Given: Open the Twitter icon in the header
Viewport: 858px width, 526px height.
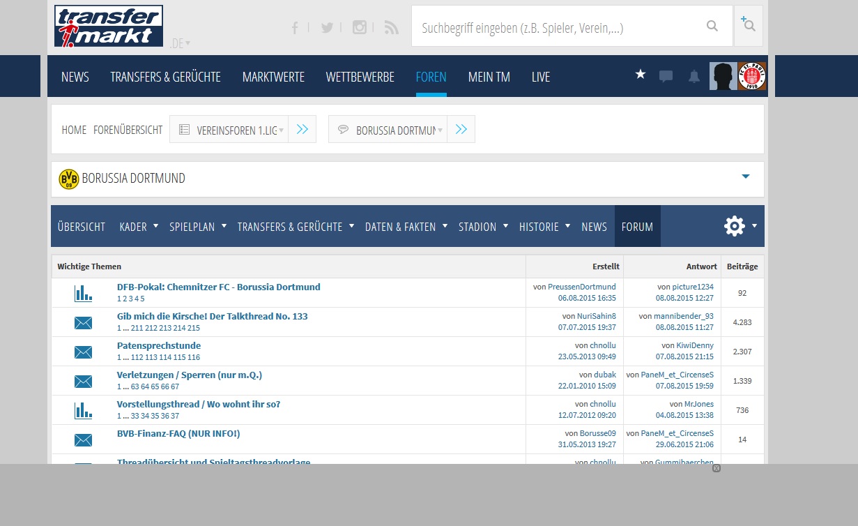Looking at the screenshot, I should pos(327,27).
